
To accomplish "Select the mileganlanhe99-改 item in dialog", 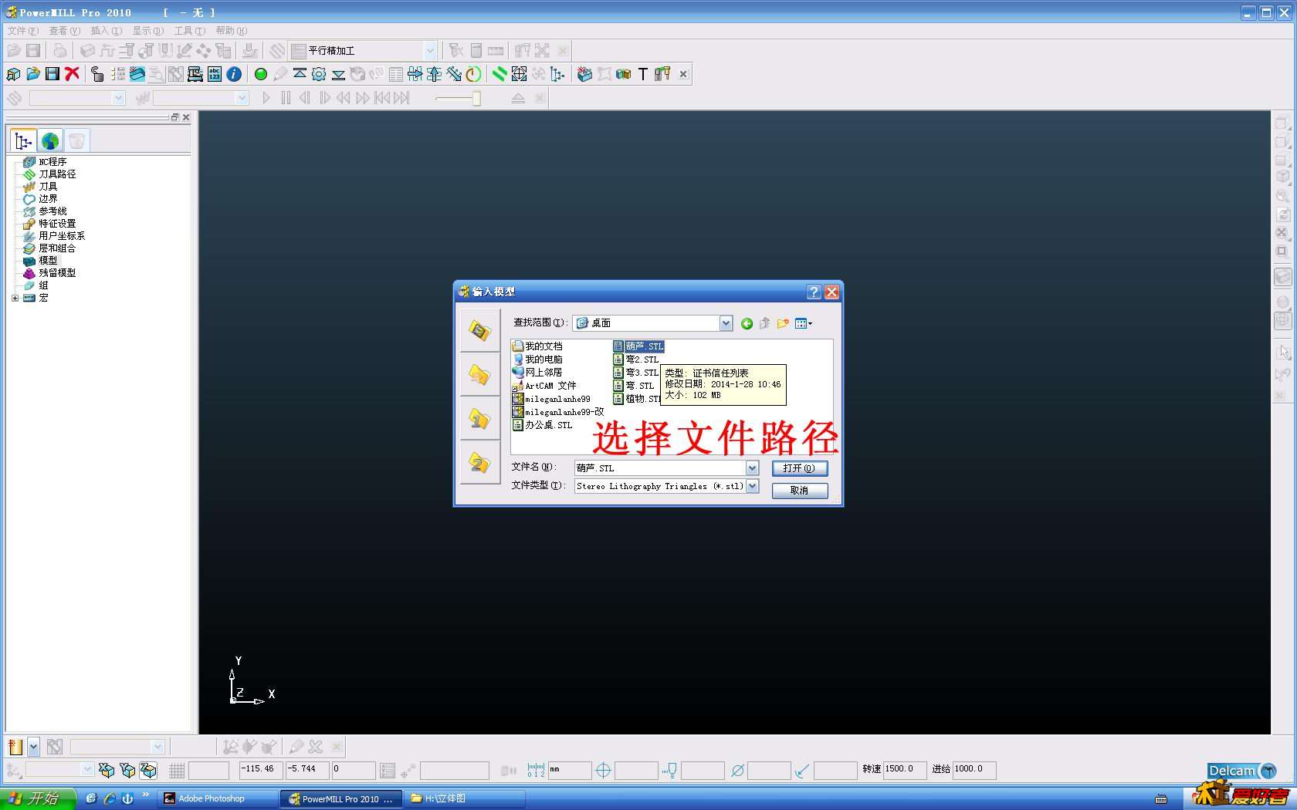I will pos(558,412).
